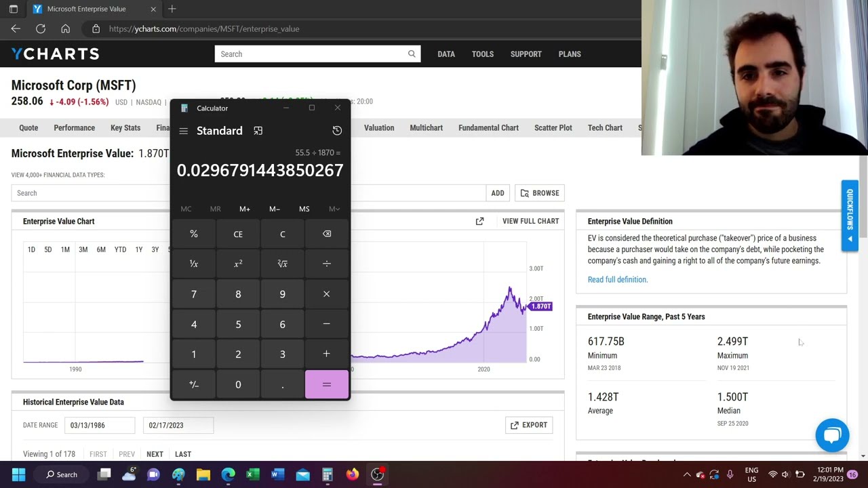Open Calculator history icon
The height and width of the screenshot is (488, 868).
tap(337, 131)
